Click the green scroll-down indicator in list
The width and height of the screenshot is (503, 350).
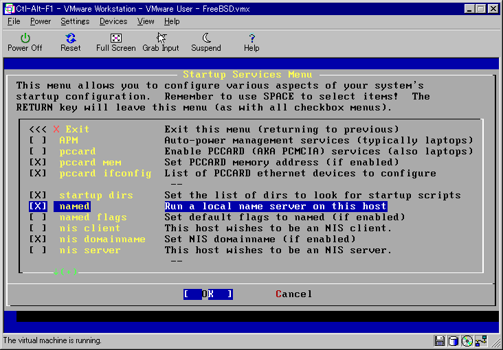[x=65, y=272]
